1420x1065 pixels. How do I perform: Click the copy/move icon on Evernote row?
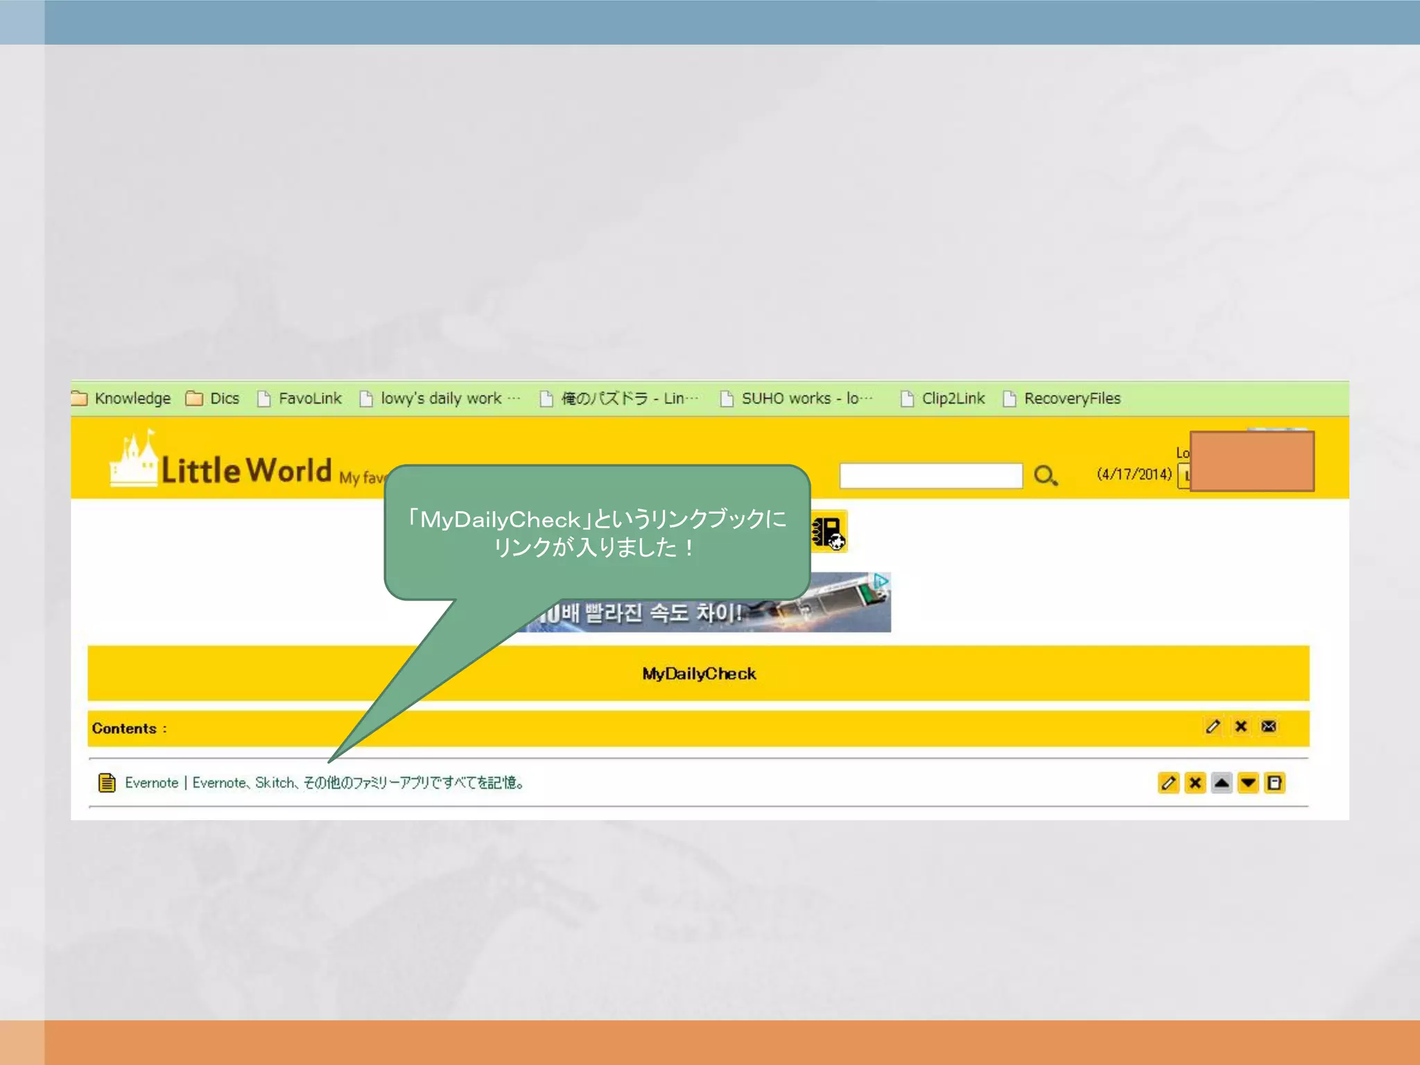[x=1274, y=783]
